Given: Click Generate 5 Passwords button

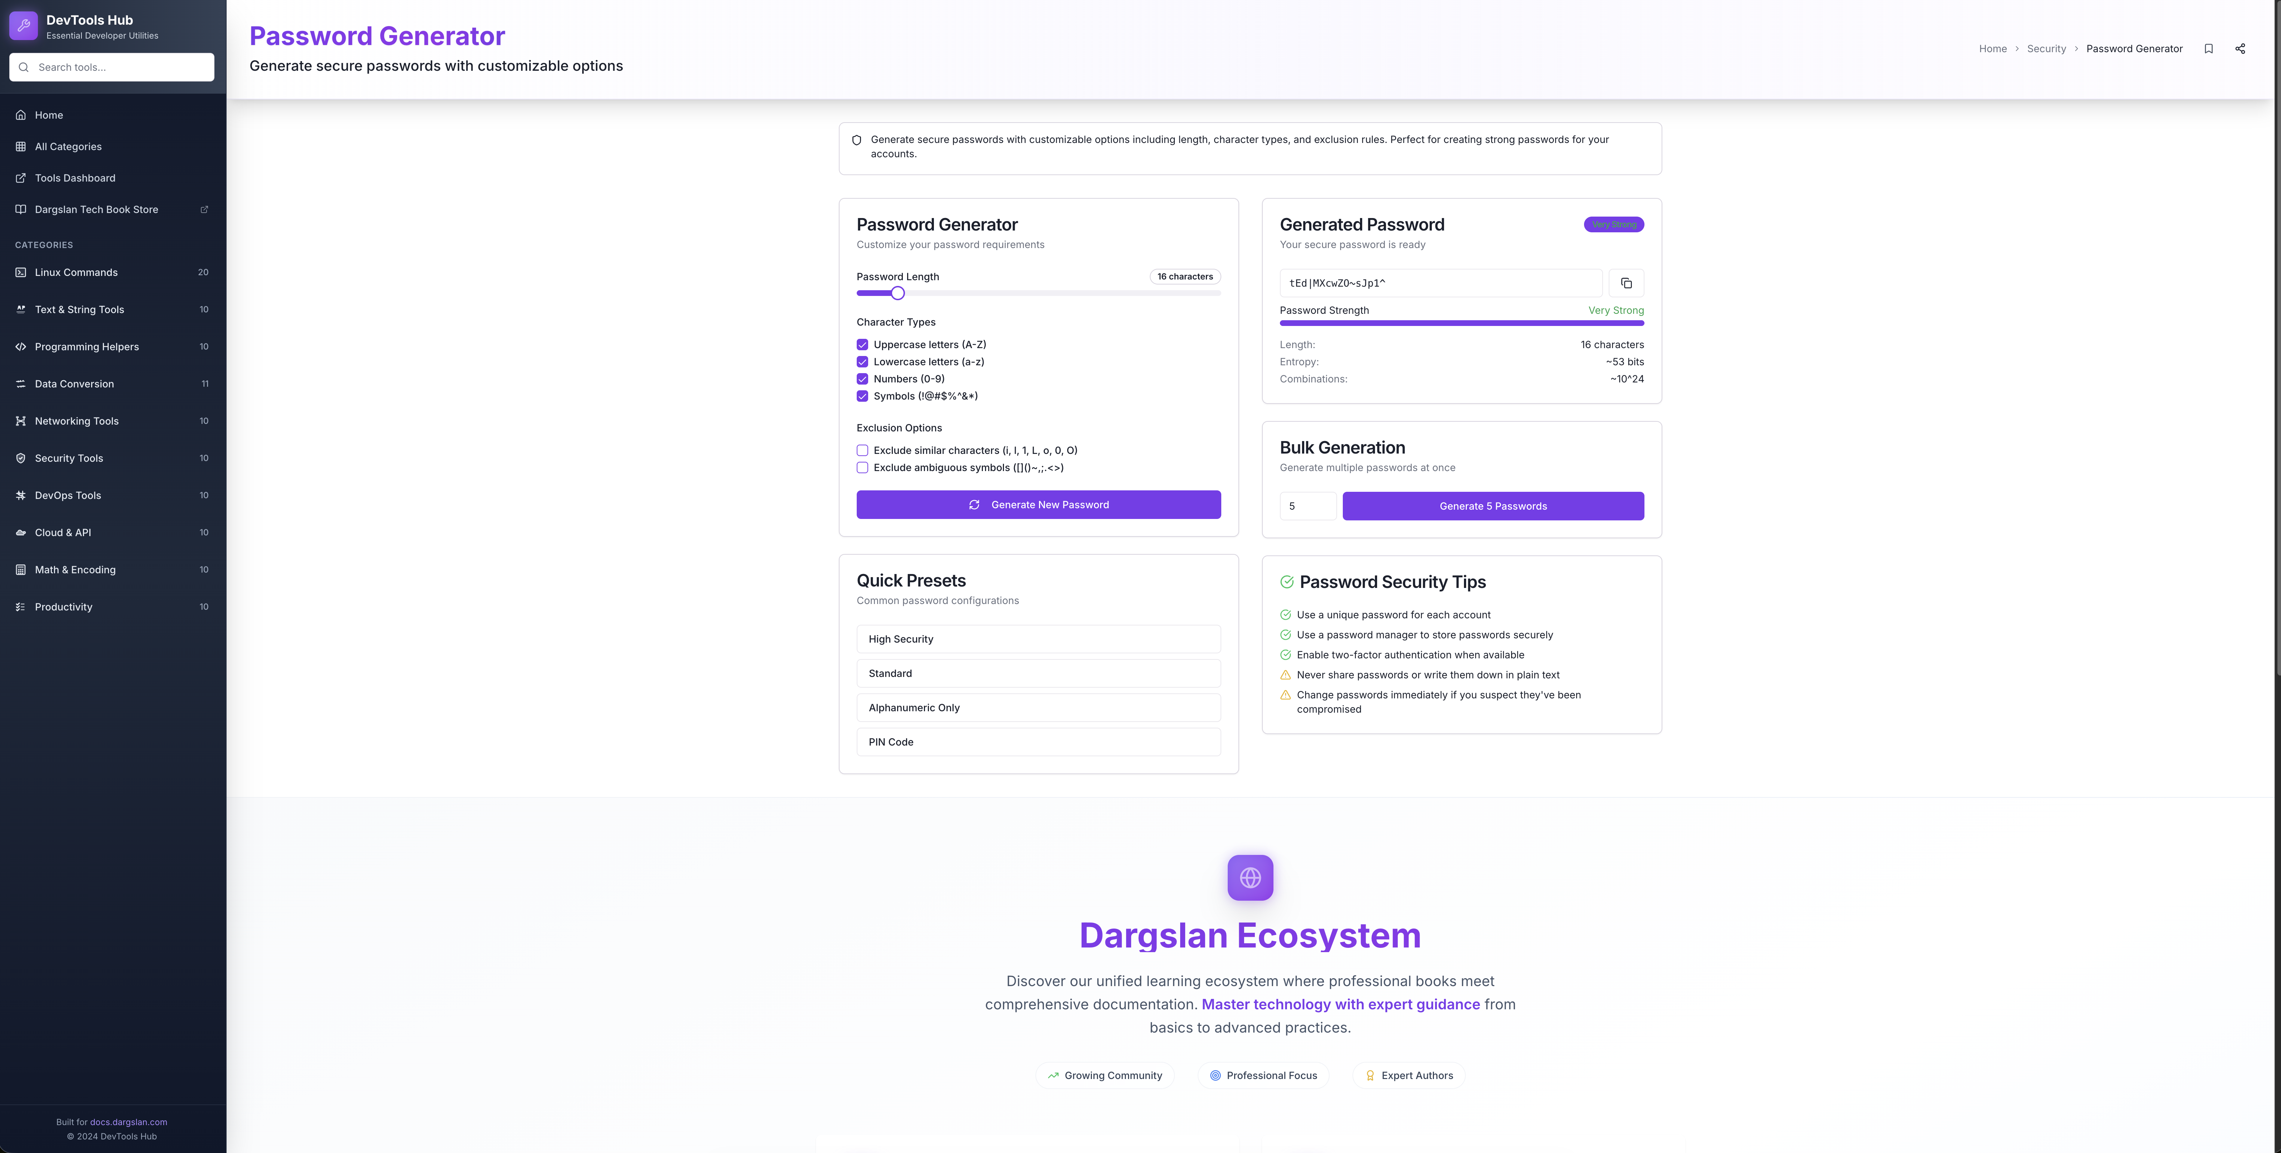Looking at the screenshot, I should pos(1492,506).
